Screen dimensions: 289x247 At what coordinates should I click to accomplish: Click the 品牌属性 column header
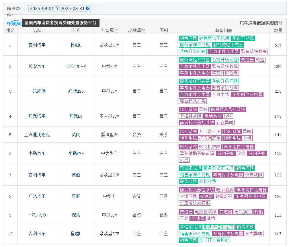[x=136, y=31]
